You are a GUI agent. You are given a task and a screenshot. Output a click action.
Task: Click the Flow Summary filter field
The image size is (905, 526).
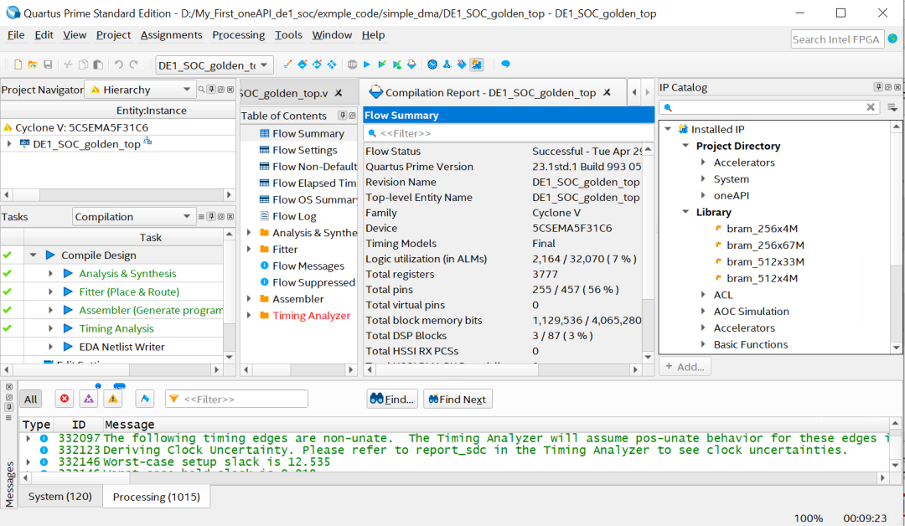point(509,133)
